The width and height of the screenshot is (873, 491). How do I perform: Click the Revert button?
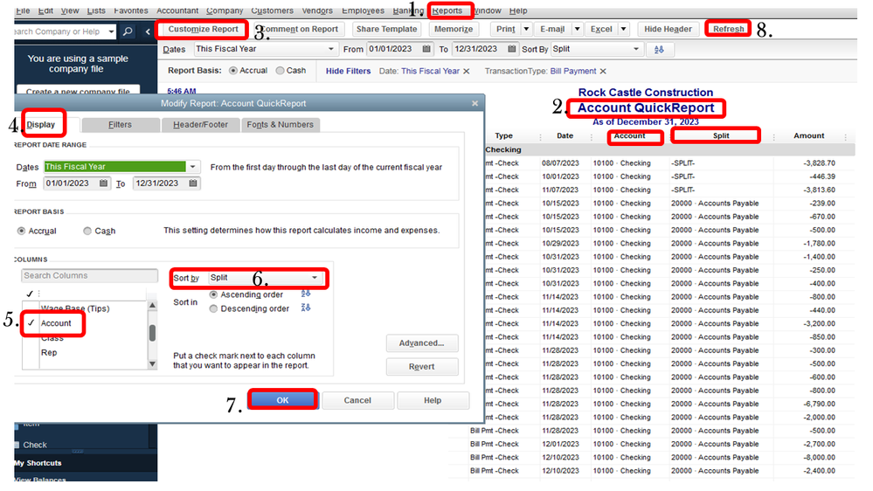421,367
